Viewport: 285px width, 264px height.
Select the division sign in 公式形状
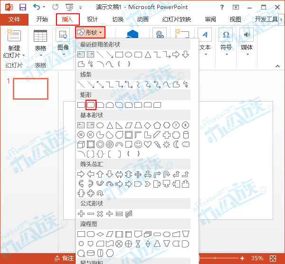click(109, 214)
